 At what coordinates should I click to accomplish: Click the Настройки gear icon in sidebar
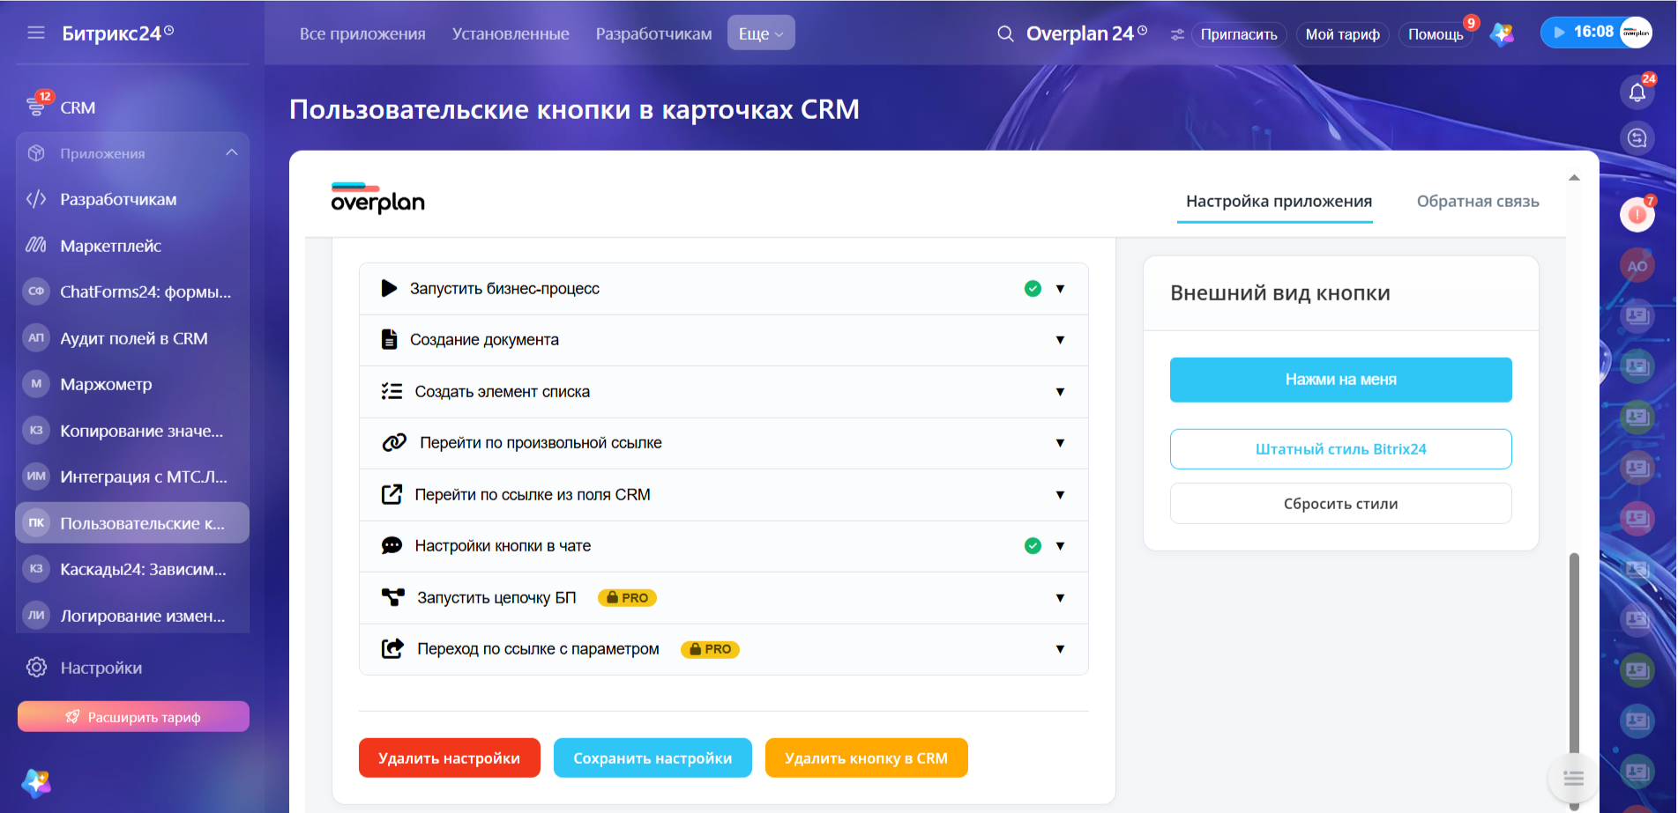(36, 668)
